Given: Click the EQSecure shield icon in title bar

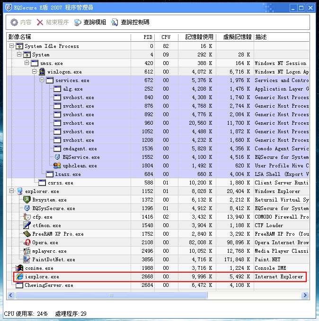Looking at the screenshot, I should [9, 8].
